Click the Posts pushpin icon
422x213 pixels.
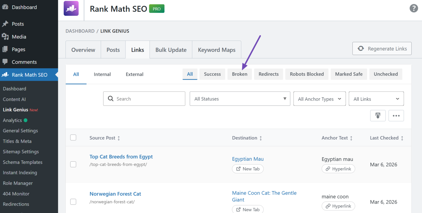pos(5,24)
